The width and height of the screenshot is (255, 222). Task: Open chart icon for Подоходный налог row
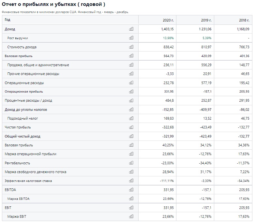[x=131, y=118]
